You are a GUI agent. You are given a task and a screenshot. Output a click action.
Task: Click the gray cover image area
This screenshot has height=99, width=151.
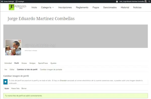pyautogui.click(x=75, y=36)
